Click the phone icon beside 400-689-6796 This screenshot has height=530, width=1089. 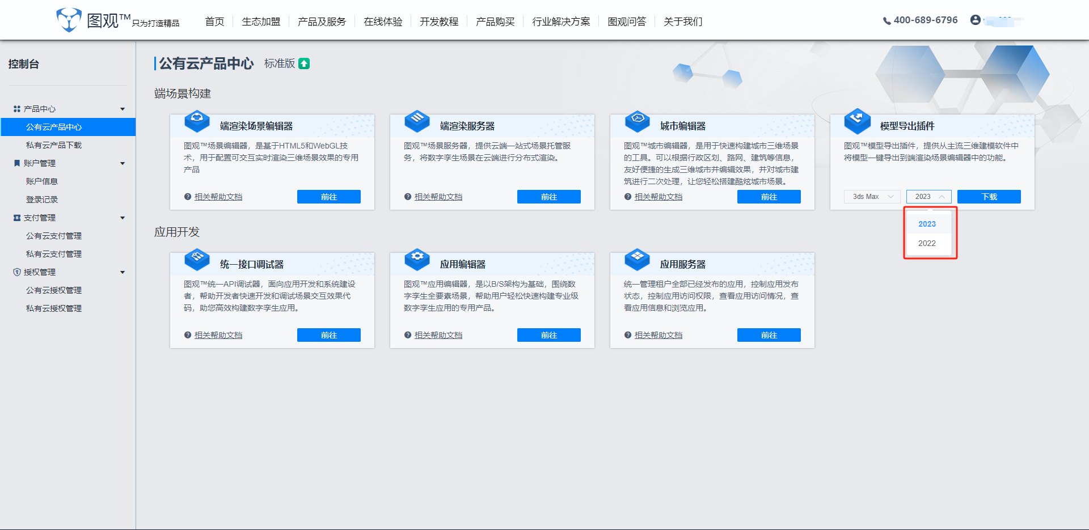887,21
